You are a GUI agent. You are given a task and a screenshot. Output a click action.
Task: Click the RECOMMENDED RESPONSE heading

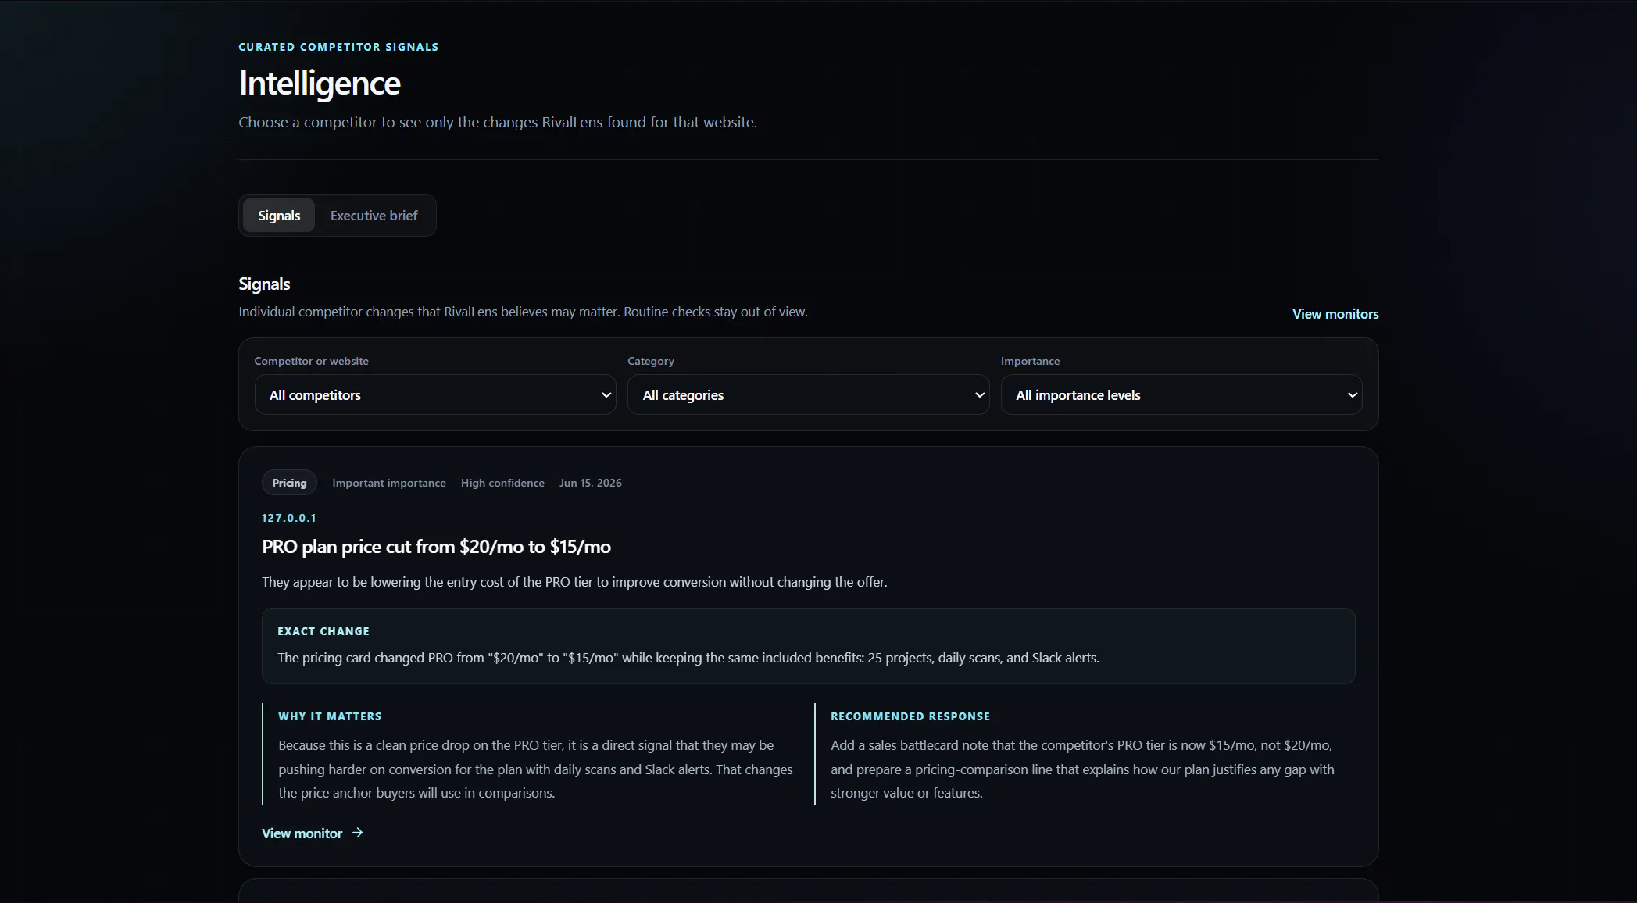click(x=910, y=716)
